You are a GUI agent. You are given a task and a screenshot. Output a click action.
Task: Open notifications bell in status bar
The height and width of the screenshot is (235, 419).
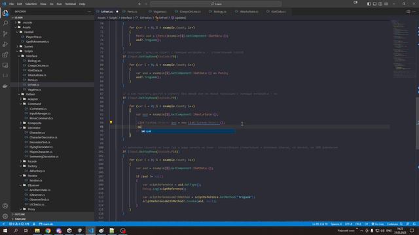coord(414,224)
